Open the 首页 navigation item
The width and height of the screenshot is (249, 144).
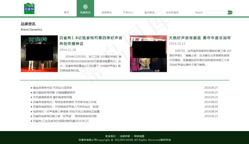[x=67, y=13]
